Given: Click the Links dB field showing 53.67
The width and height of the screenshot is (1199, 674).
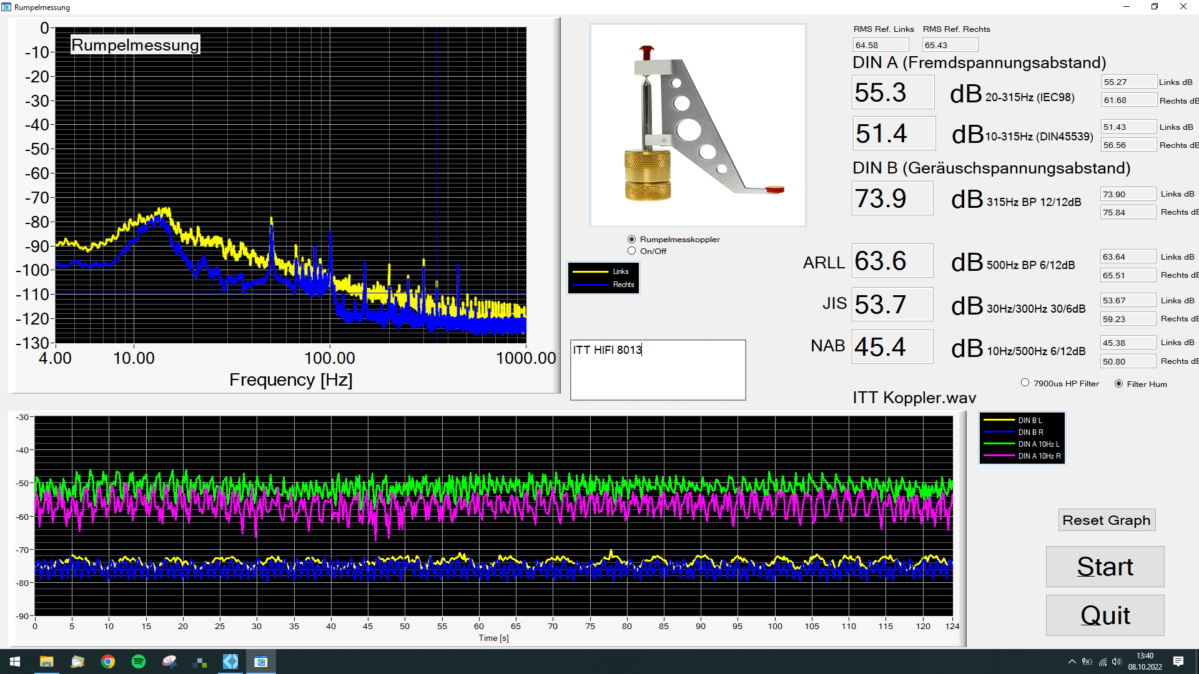Looking at the screenshot, I should 1128,300.
